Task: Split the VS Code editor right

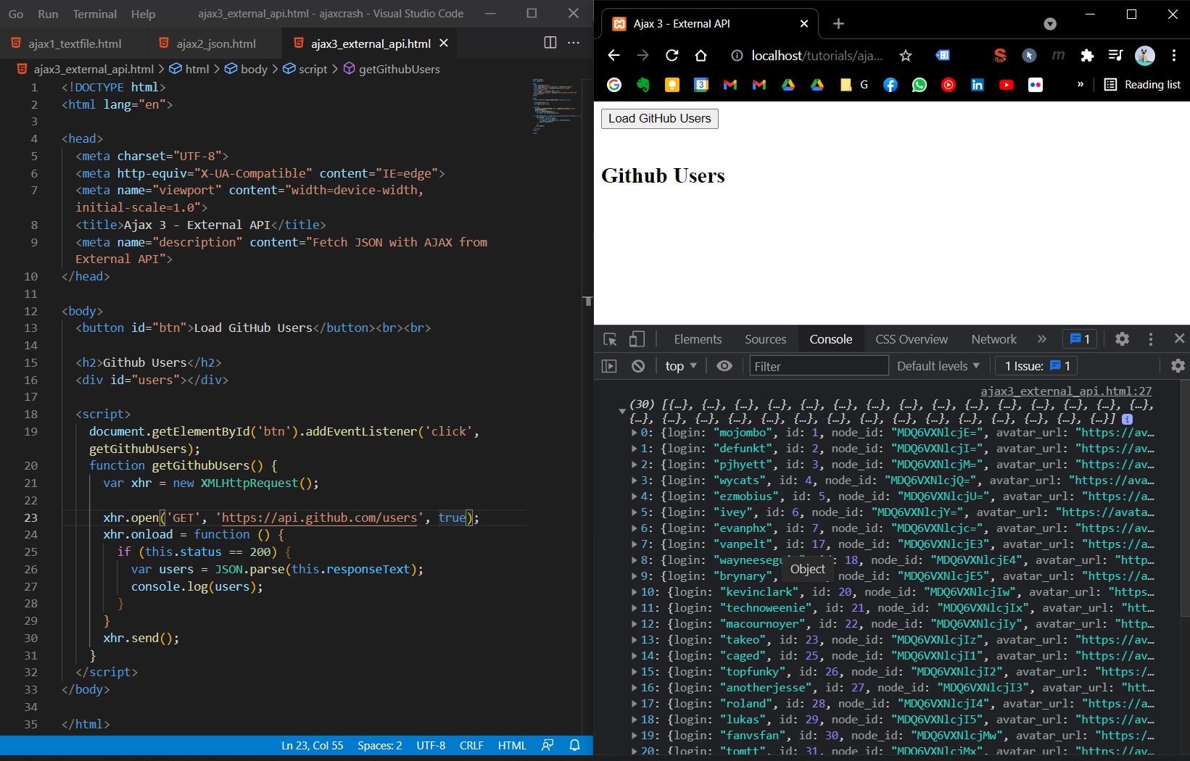Action: coord(550,43)
